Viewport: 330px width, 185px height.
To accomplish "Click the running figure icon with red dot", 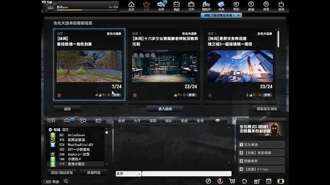I will [x=220, y=181].
